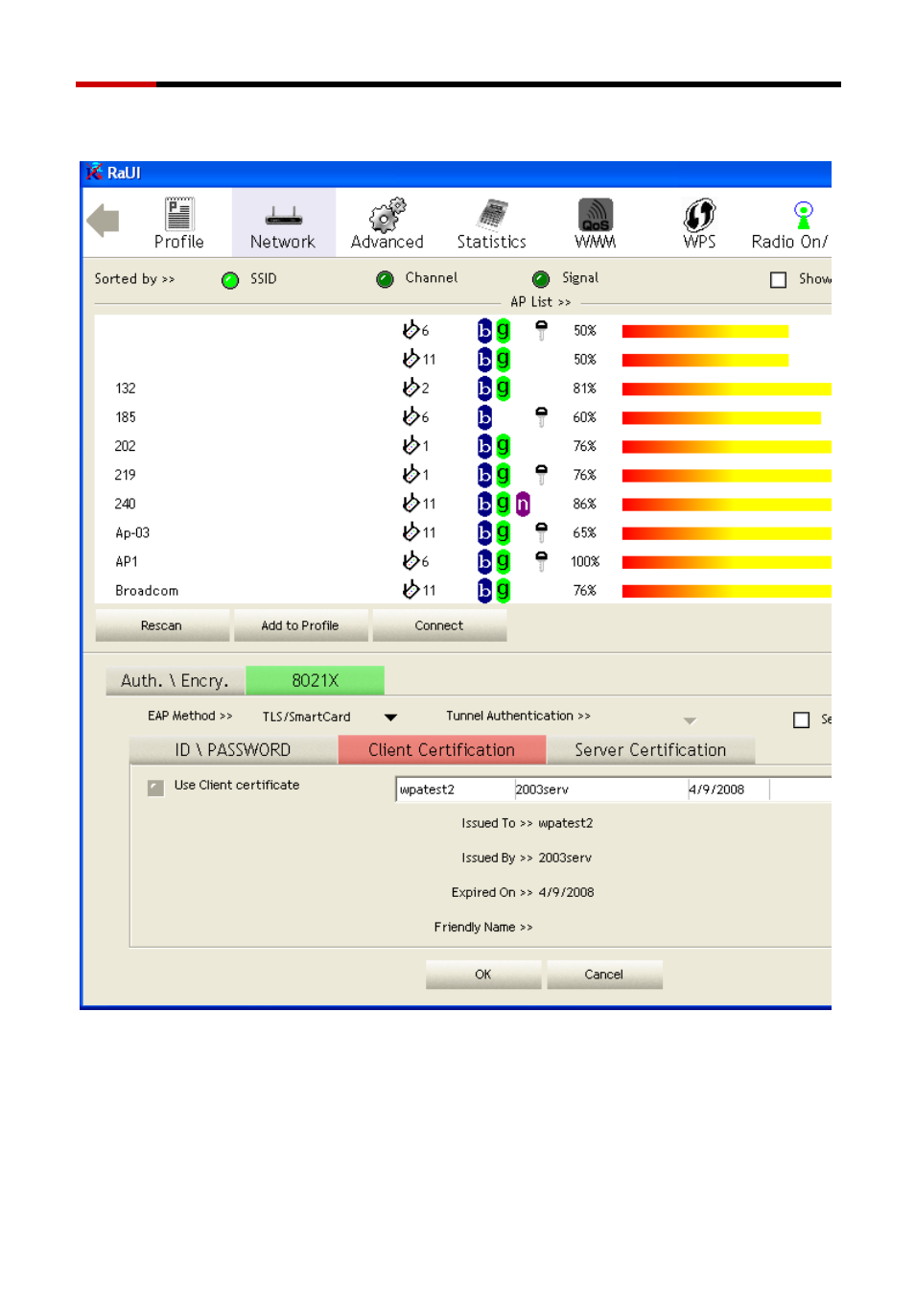Viewport: 915px width, 1295px height.
Task: Sort AP list by Signal
Action: click(x=541, y=279)
